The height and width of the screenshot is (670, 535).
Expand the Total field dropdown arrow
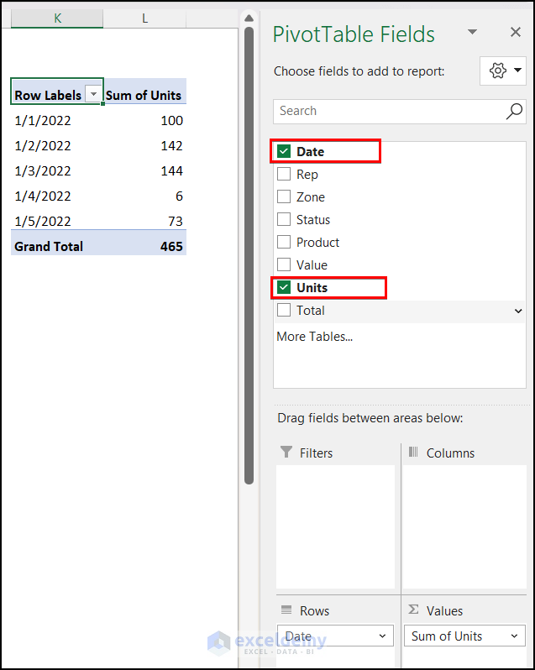[x=517, y=311]
